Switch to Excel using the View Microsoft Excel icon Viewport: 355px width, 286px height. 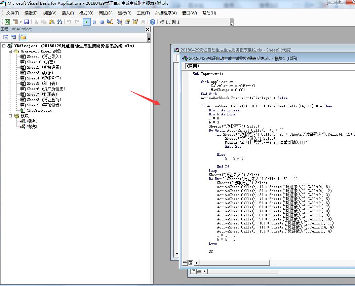click(x=7, y=22)
